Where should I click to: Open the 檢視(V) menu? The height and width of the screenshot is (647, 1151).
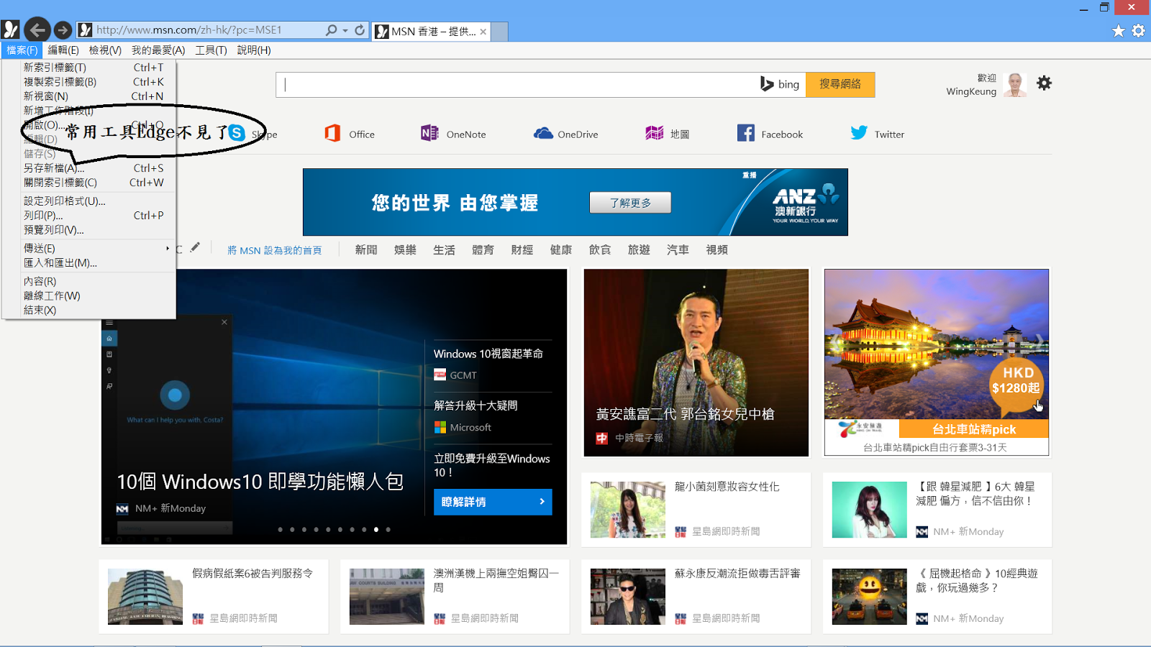coord(105,50)
